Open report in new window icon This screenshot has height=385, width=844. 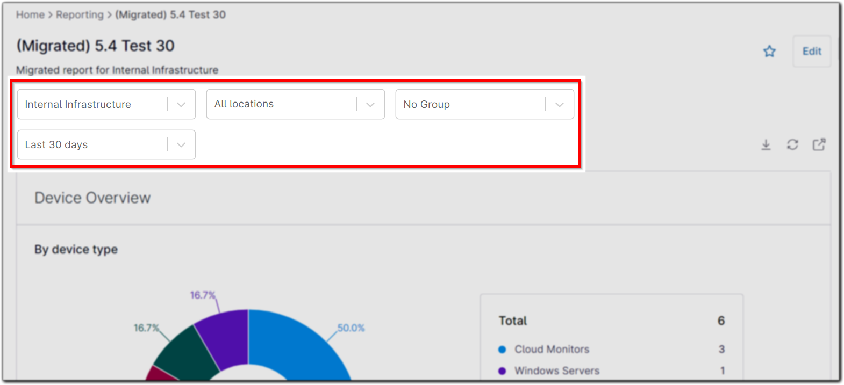[819, 145]
